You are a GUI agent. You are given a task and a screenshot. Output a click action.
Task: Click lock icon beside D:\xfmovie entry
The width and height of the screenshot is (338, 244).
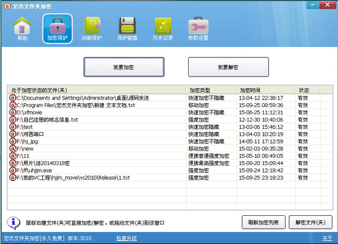(x=12, y=113)
